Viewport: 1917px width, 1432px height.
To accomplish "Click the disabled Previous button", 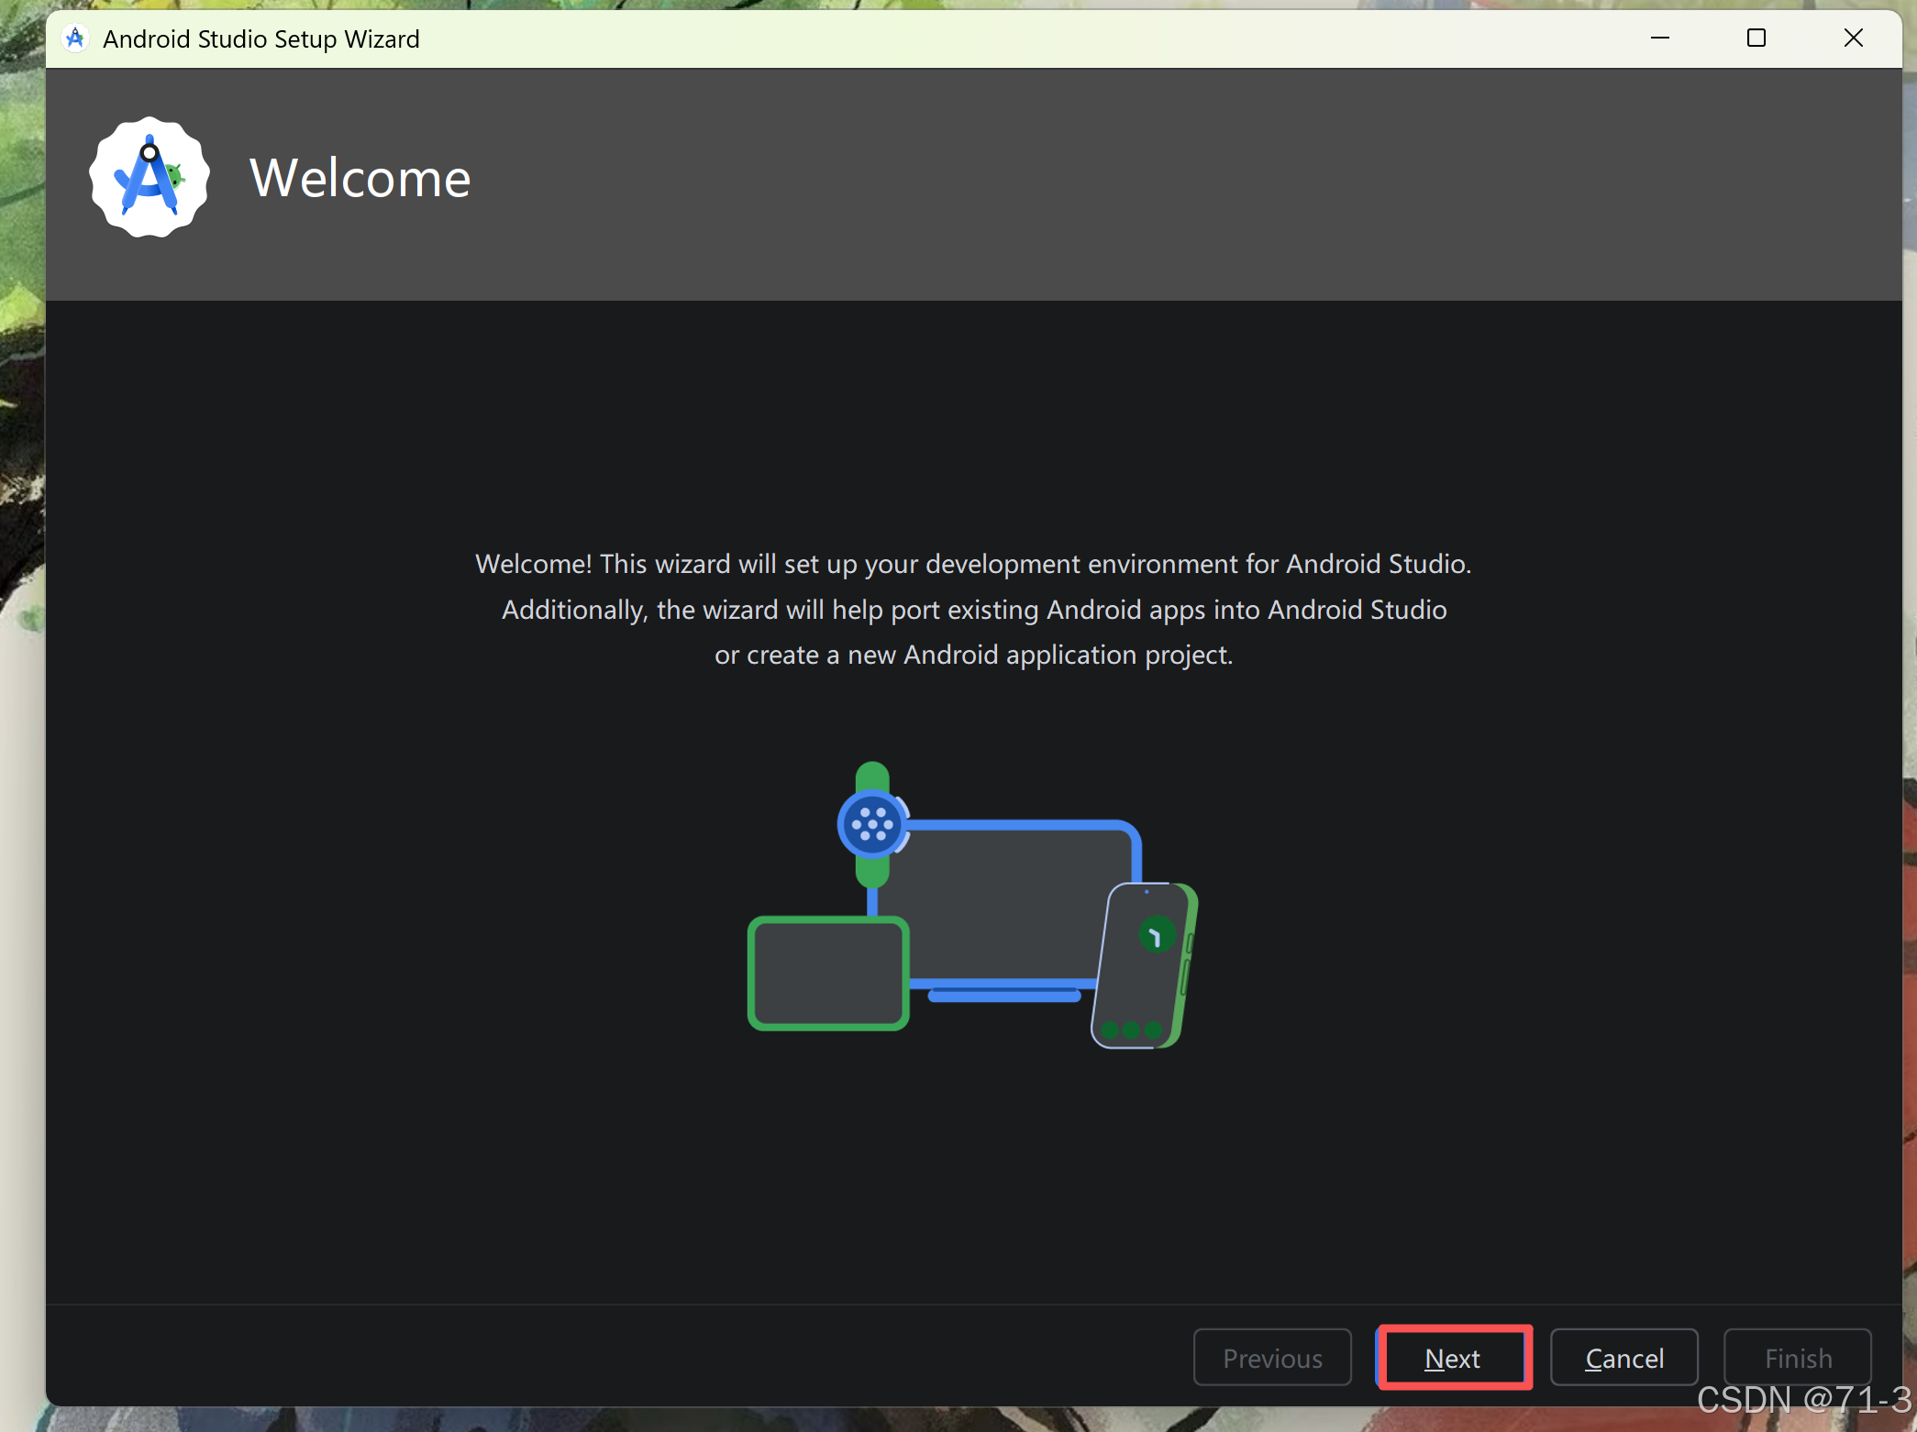I will tap(1272, 1358).
